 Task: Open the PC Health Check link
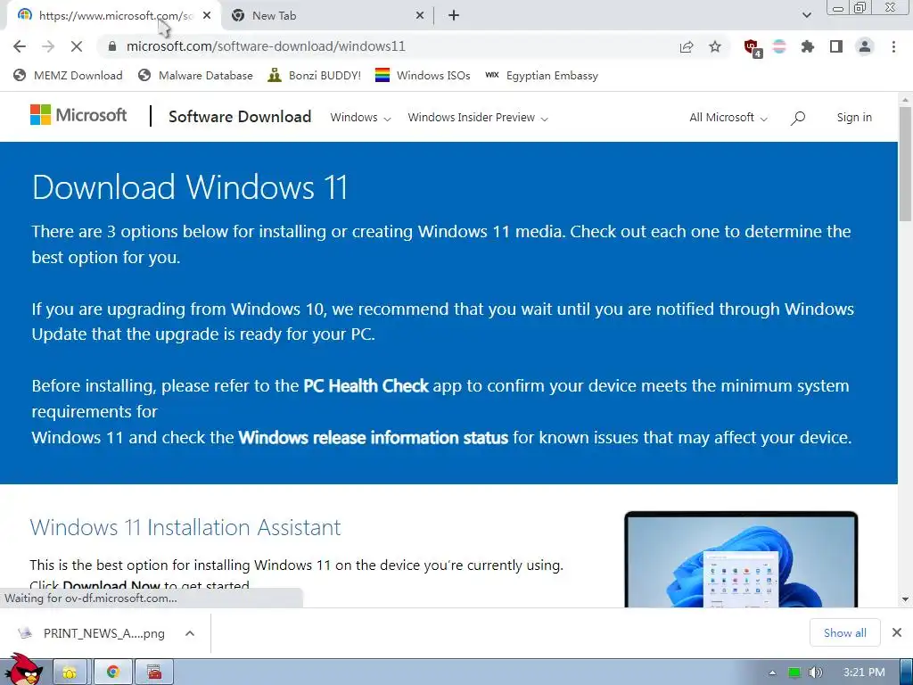(x=366, y=386)
